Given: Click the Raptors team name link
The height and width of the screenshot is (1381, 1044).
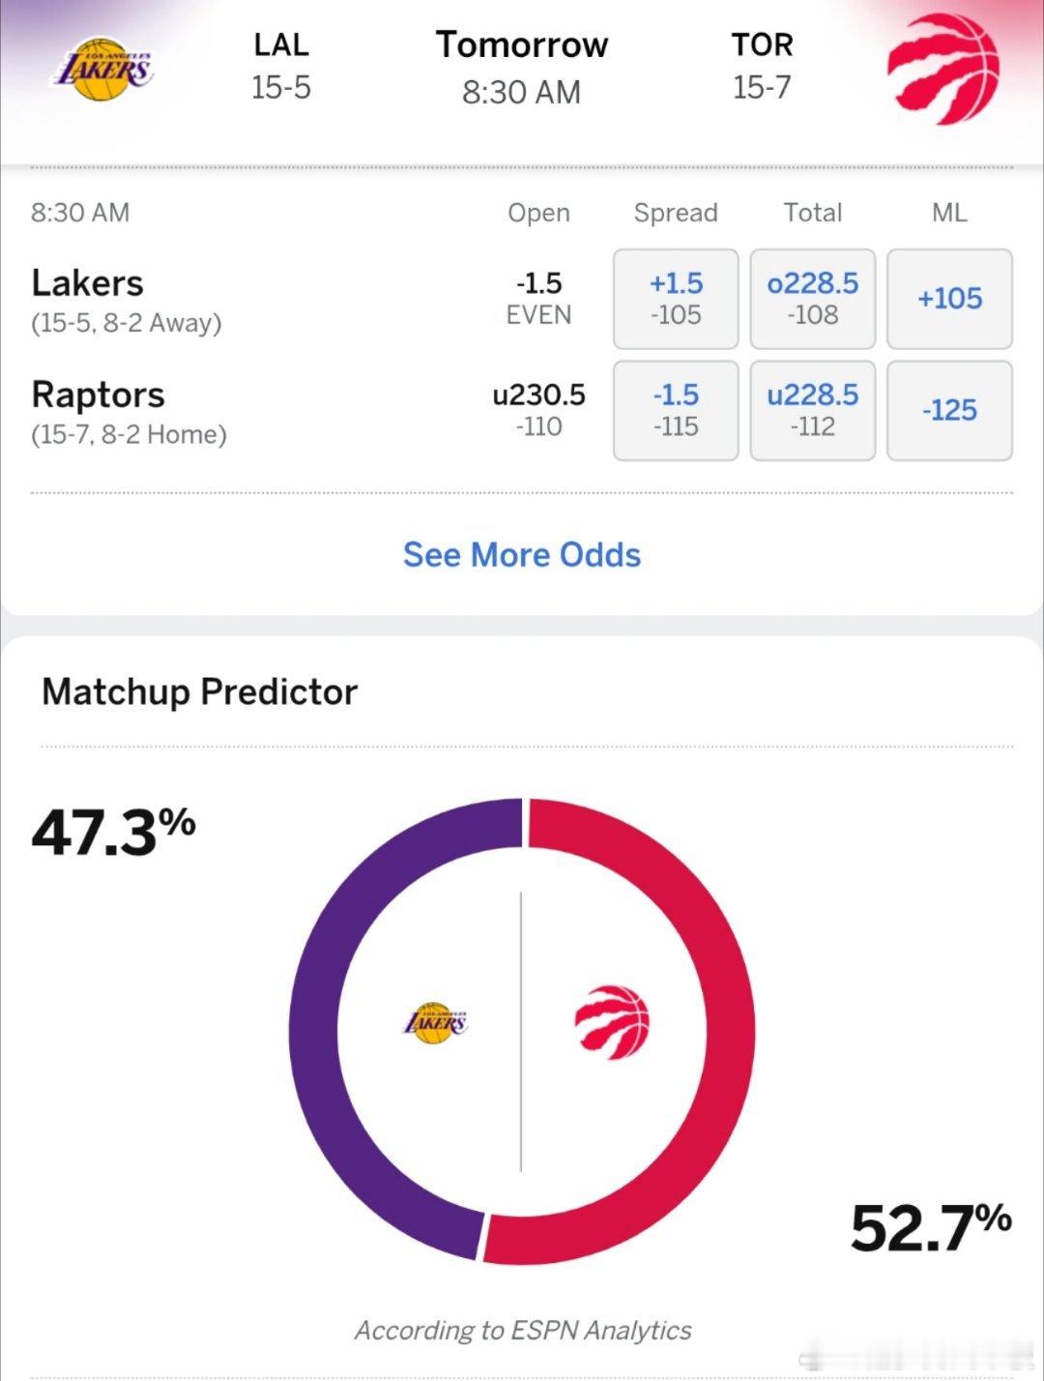Looking at the screenshot, I should pos(99,394).
